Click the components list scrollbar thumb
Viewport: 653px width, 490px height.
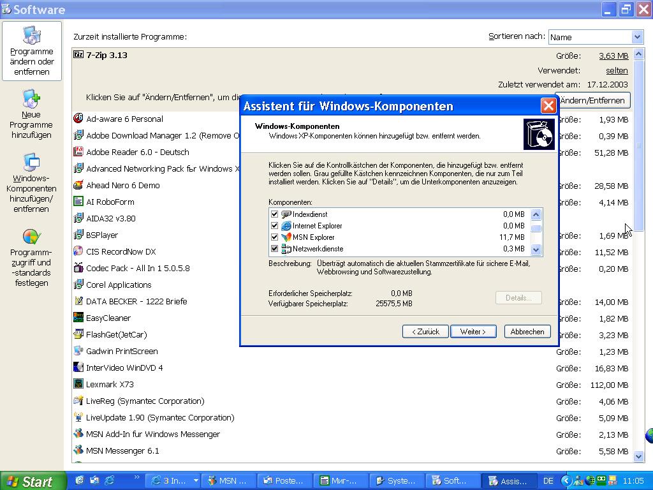(x=536, y=228)
